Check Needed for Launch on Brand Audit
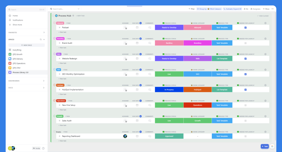282x152 pixels. [246, 43]
